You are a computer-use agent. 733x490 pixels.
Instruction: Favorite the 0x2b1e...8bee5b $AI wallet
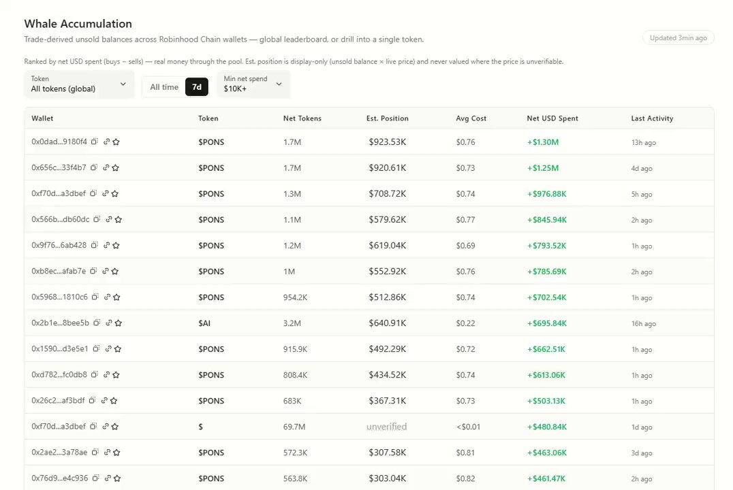pyautogui.click(x=119, y=323)
